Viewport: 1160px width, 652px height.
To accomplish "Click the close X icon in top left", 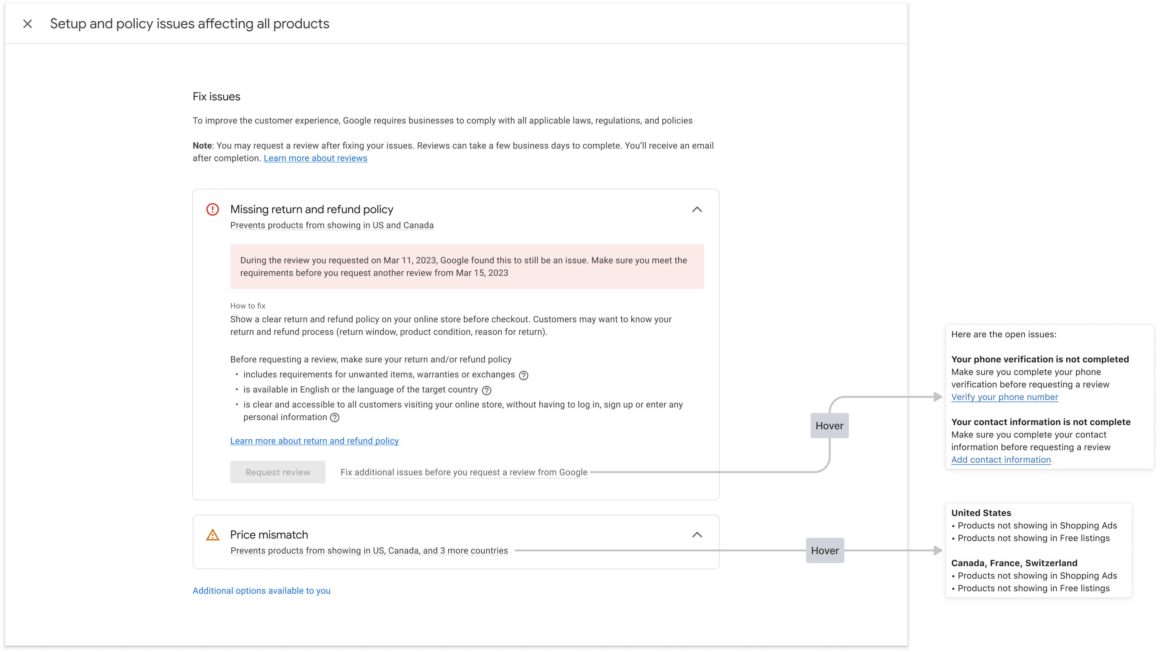I will pyautogui.click(x=27, y=23).
